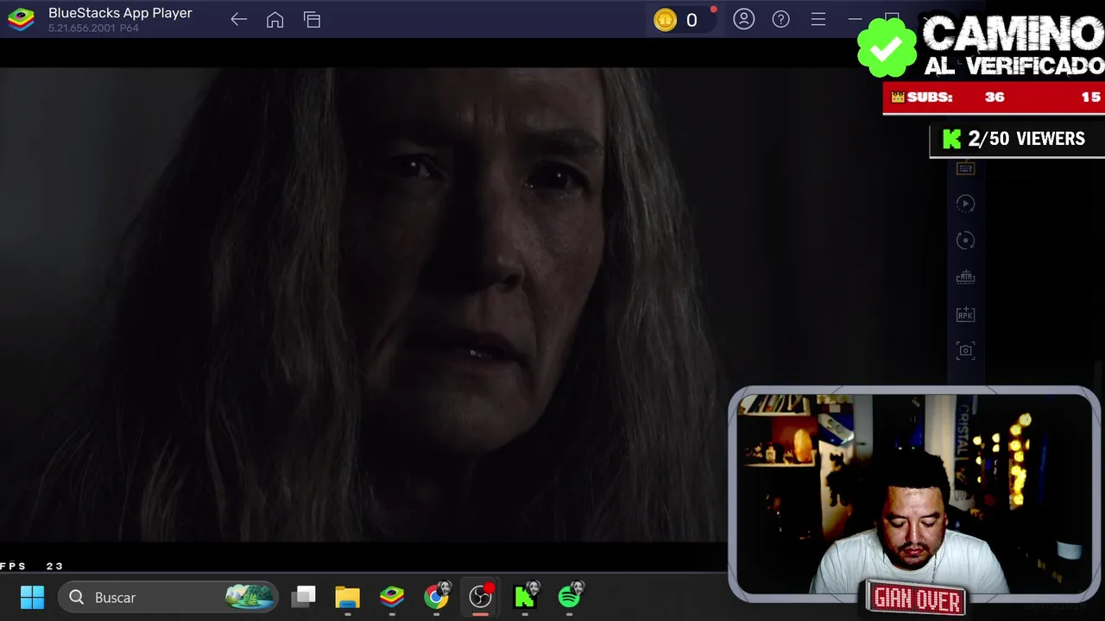1105x621 pixels.
Task: Click the webcam overlay of the streamer
Action: 913,494
